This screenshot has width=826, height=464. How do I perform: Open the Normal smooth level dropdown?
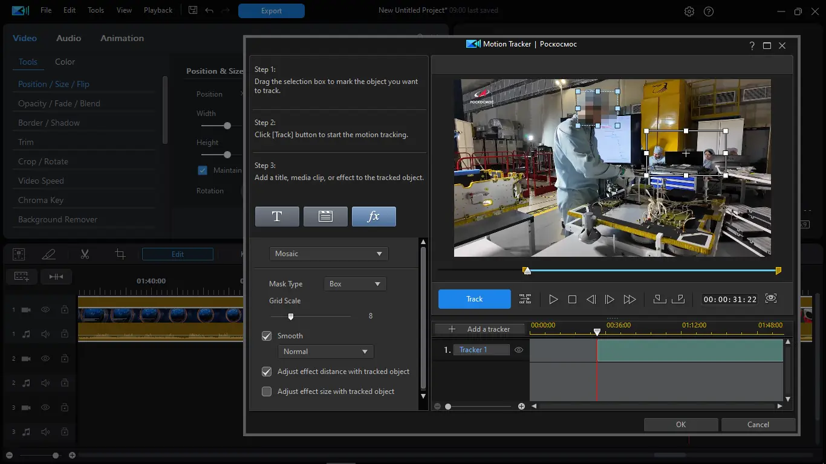(x=325, y=352)
